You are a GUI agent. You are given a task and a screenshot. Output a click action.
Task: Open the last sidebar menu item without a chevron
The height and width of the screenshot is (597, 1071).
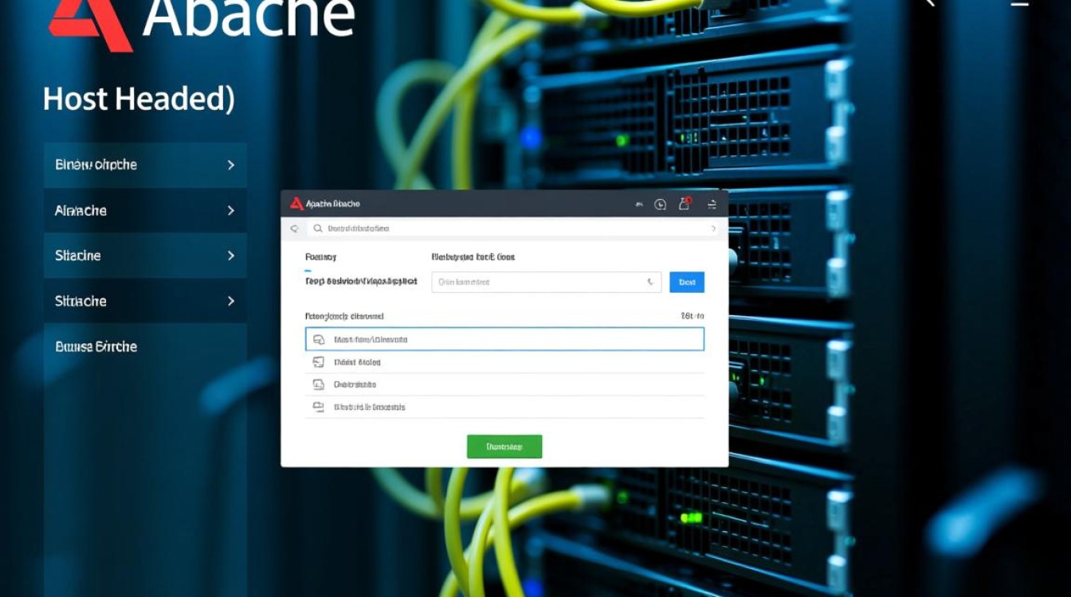96,346
